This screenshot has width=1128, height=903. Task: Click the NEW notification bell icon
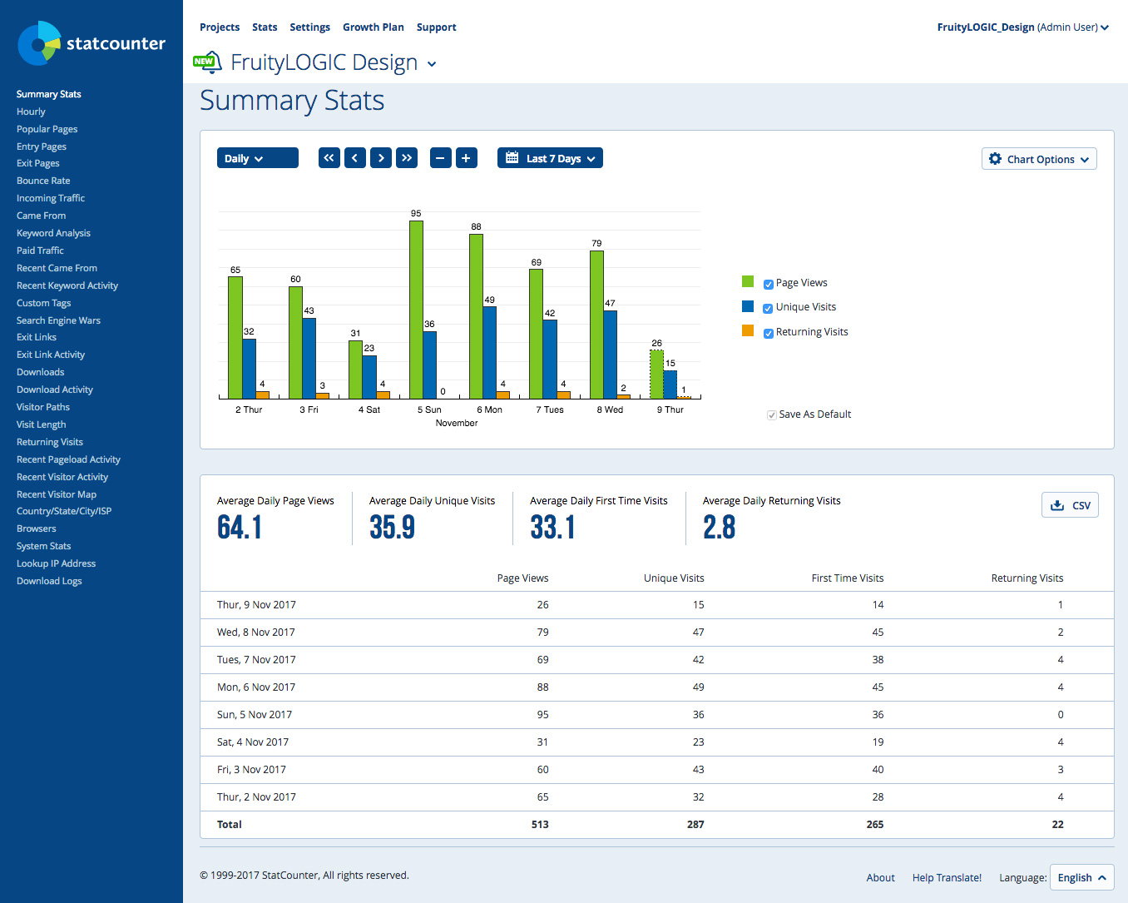point(207,62)
